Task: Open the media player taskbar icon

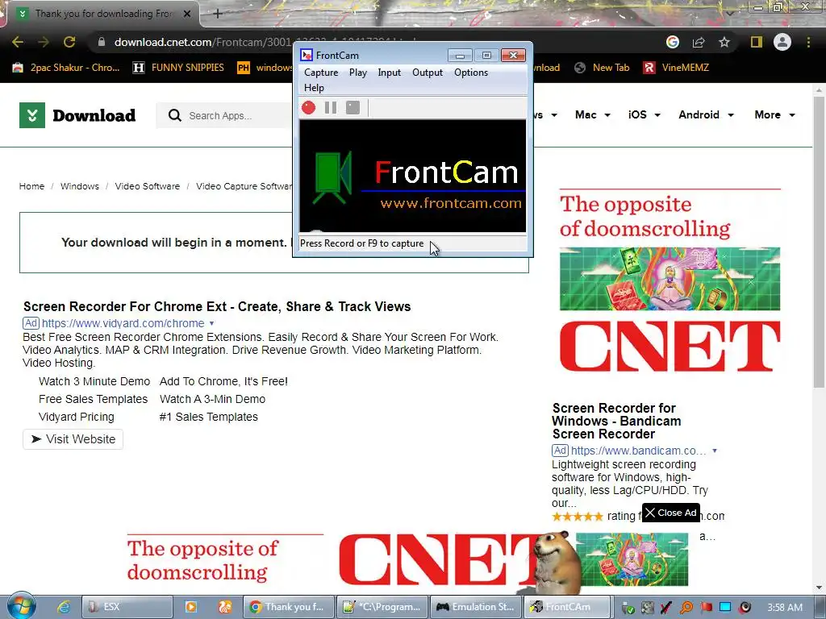Action: pos(190,607)
